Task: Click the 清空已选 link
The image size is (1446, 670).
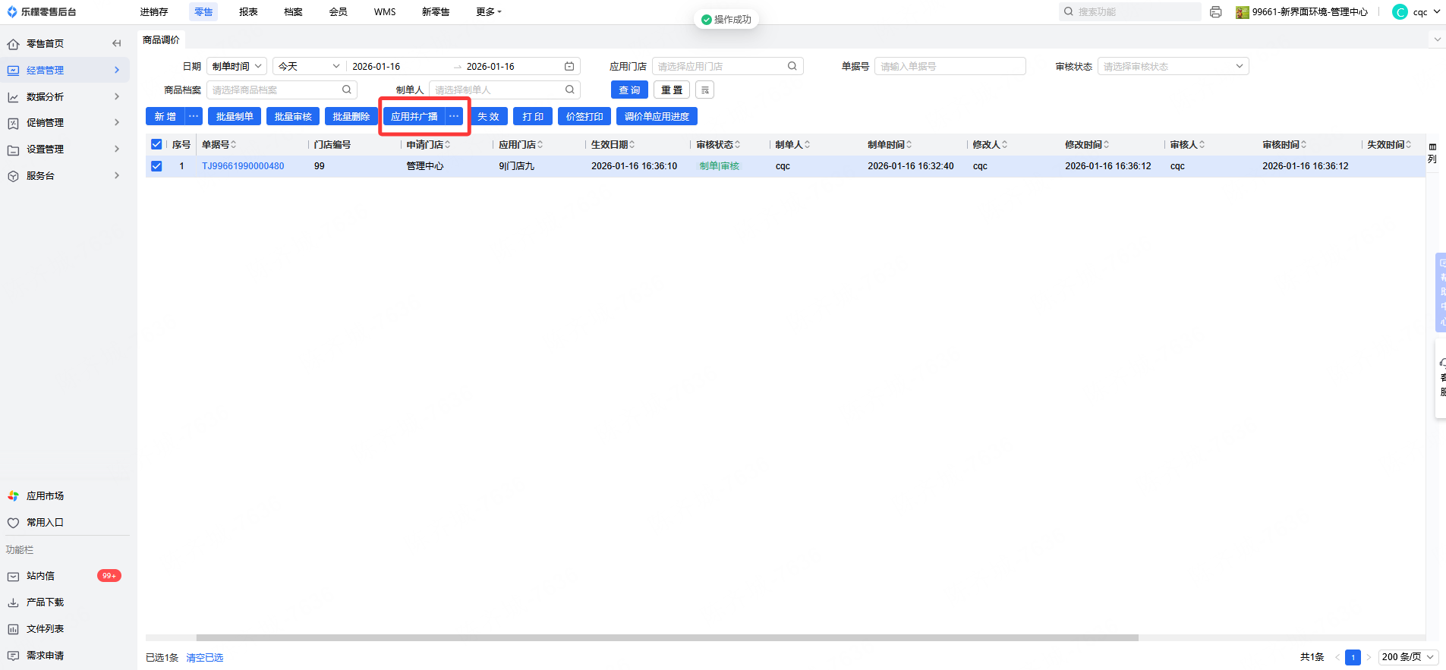Action: pos(205,658)
